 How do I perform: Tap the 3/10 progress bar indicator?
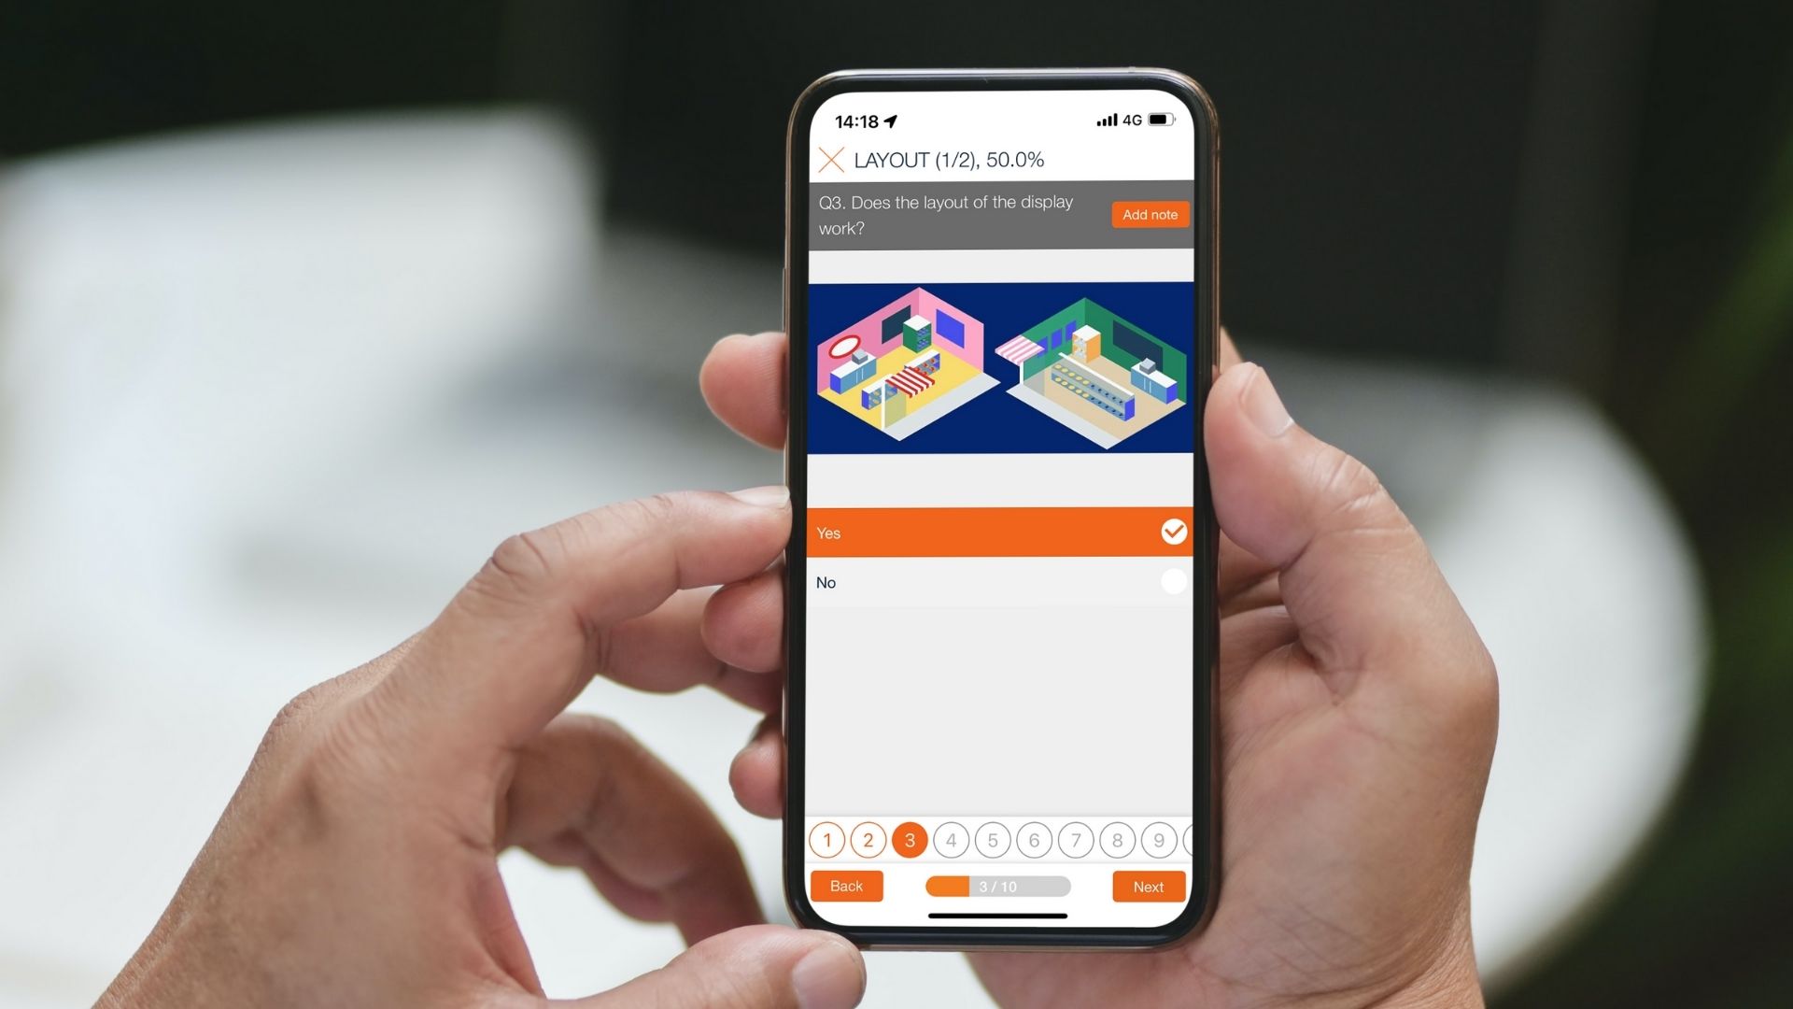pyautogui.click(x=1000, y=887)
